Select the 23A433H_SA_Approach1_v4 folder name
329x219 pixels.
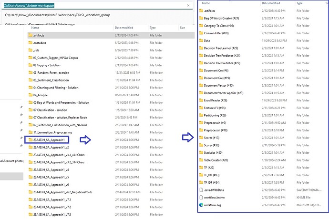51,170
